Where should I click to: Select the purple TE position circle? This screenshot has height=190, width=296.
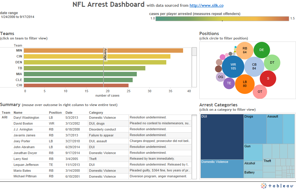(x=229, y=83)
